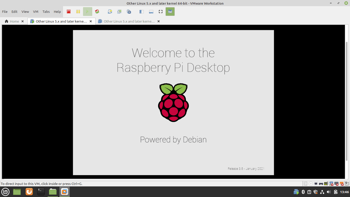
Task: Close the Home tab
Action: tap(23, 21)
